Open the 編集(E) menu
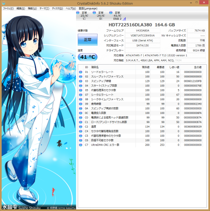The height and width of the screenshot is (211, 210). click(x=21, y=8)
